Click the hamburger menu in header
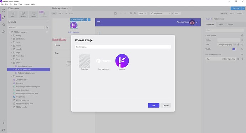Viewport: 246px width, 133px height. (x=99, y=22)
